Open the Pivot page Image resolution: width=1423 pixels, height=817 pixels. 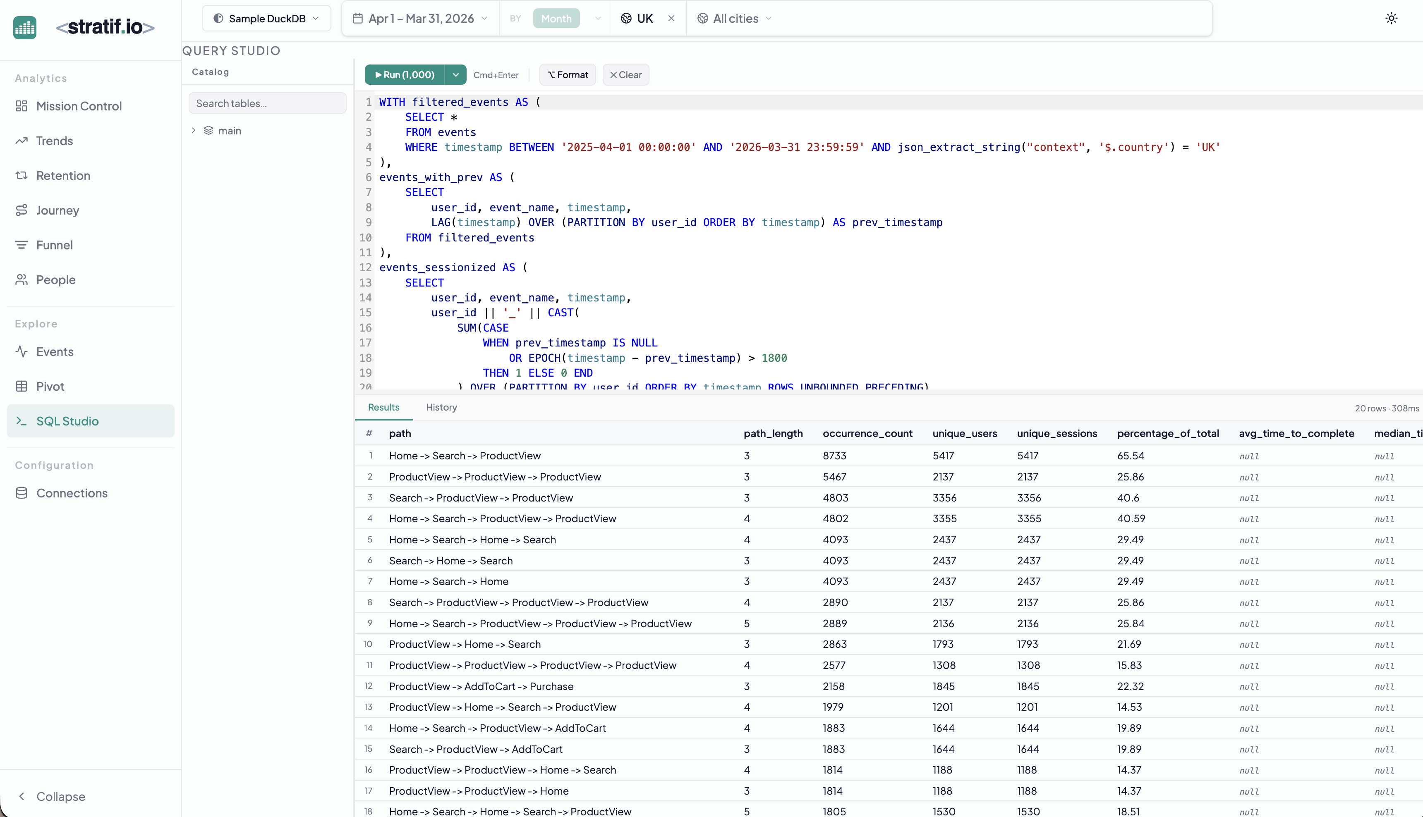[x=90, y=387]
